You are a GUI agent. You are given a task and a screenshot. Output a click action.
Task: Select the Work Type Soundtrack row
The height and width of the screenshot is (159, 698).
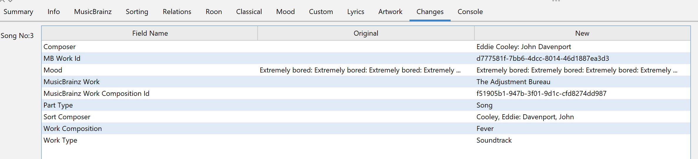pos(366,140)
